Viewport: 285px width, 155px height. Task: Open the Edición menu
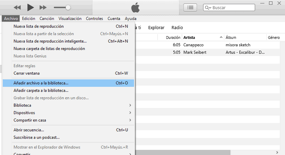pyautogui.click(x=28, y=19)
